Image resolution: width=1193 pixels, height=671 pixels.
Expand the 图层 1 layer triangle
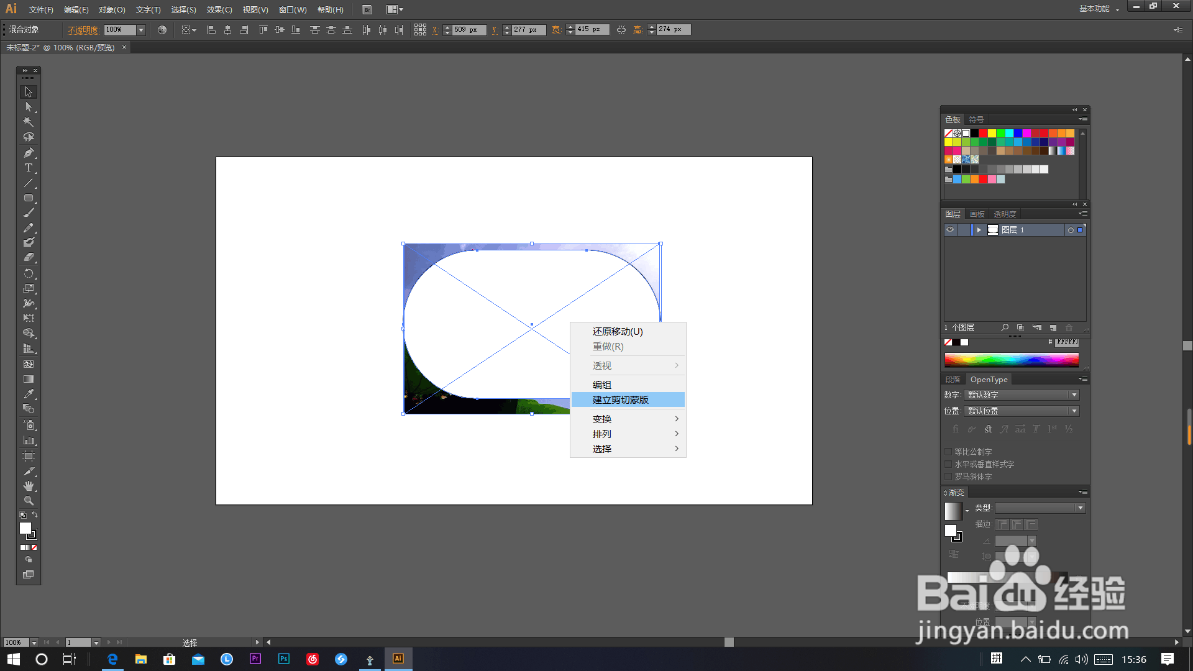click(979, 230)
